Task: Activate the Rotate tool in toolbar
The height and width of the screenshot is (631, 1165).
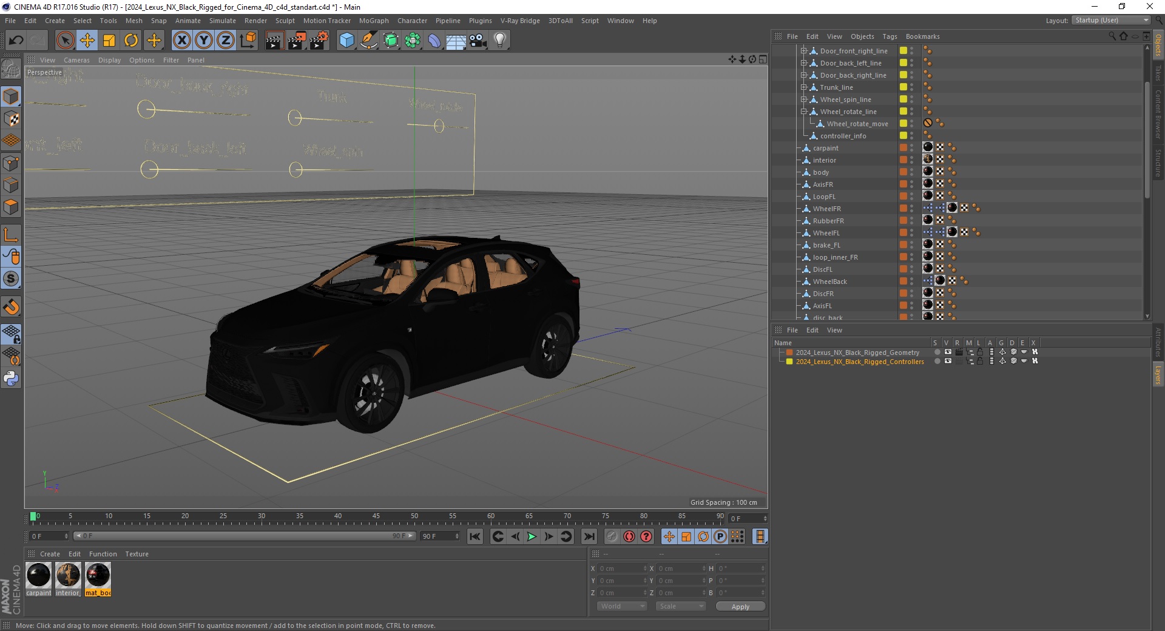Action: [131, 41]
